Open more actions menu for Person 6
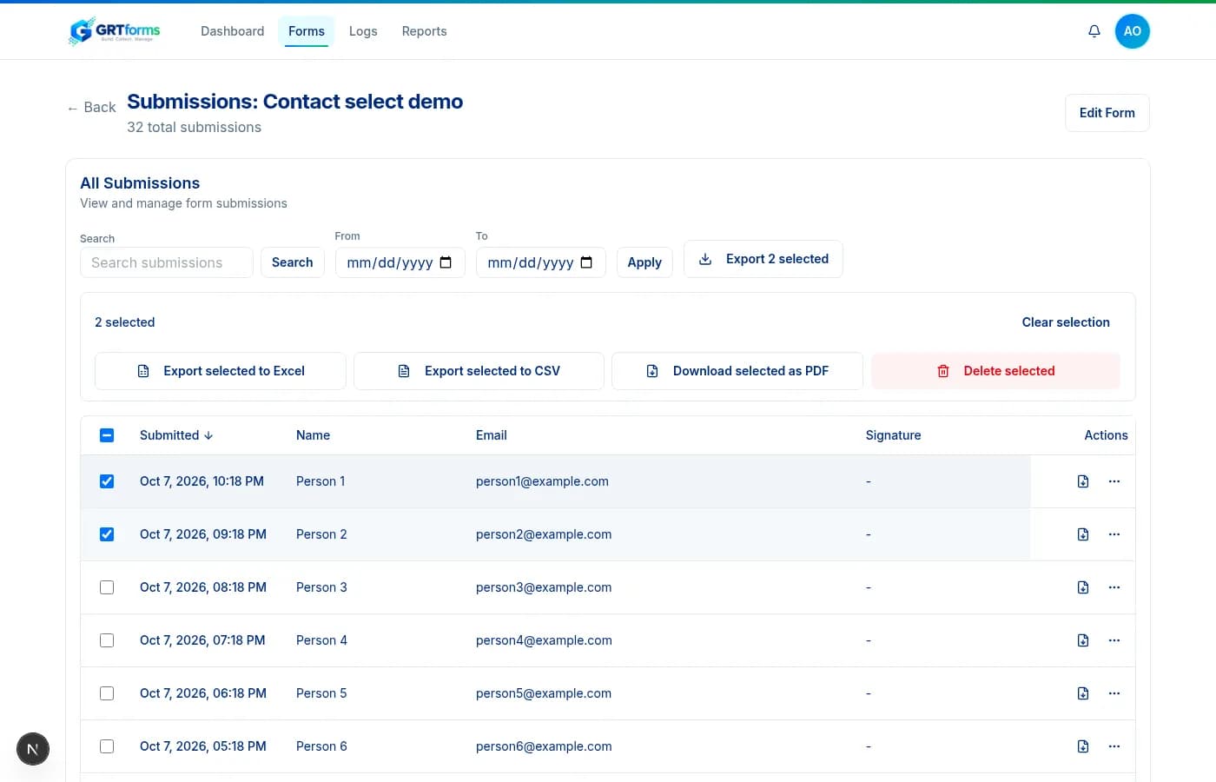1216x782 pixels. (1114, 746)
